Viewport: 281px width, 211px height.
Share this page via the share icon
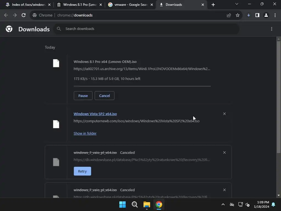(x=229, y=15)
